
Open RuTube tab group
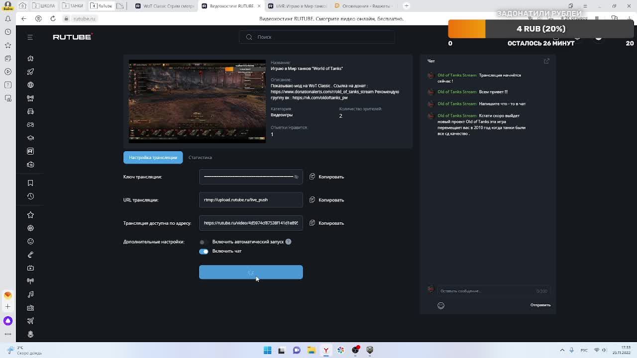pyautogui.click(x=102, y=6)
